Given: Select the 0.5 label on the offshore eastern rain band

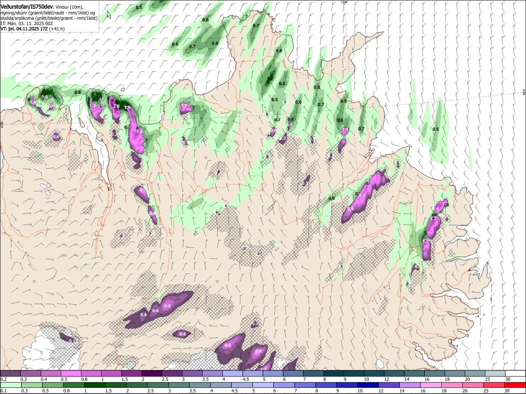Looking at the screenshot, I should (x=436, y=129).
